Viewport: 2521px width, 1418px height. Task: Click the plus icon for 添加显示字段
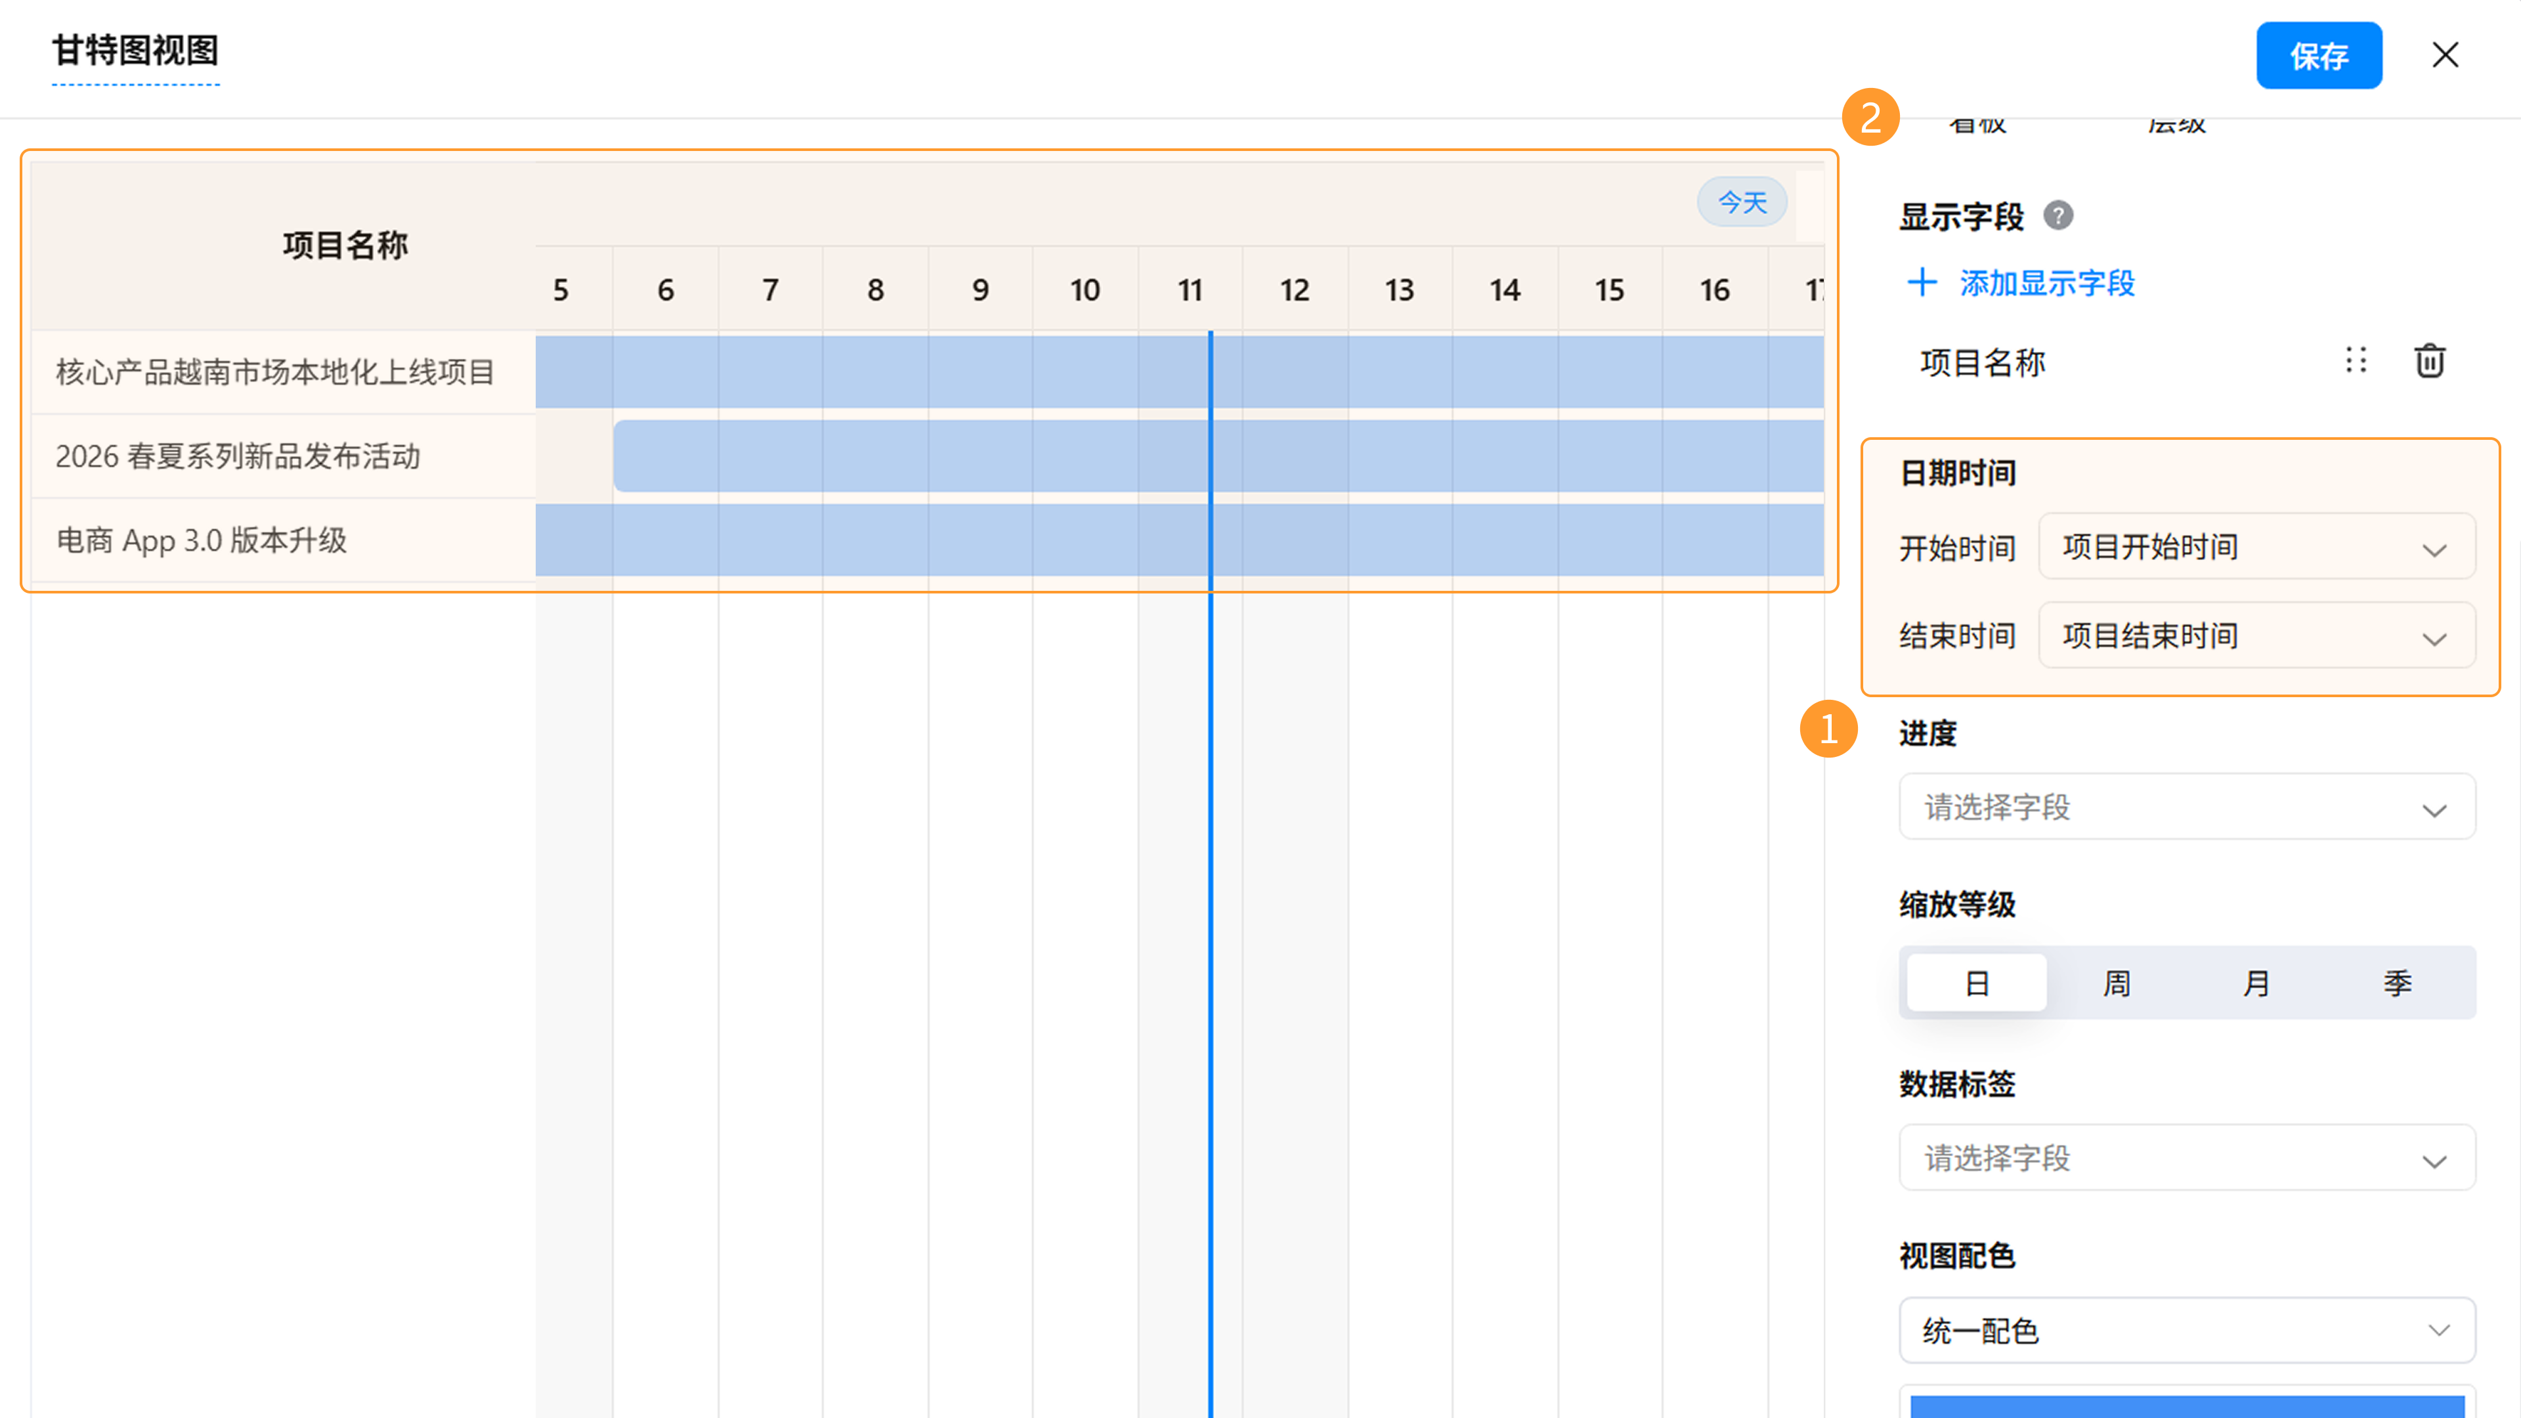coord(1922,283)
